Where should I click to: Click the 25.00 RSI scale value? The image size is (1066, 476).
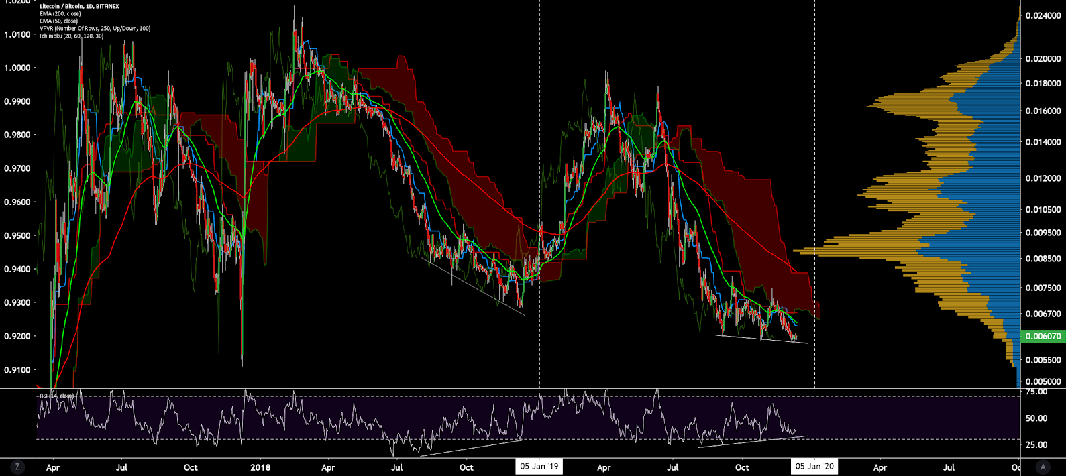pyautogui.click(x=1036, y=444)
